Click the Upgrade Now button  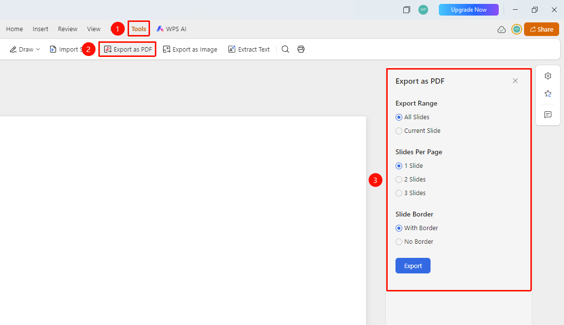tap(469, 10)
